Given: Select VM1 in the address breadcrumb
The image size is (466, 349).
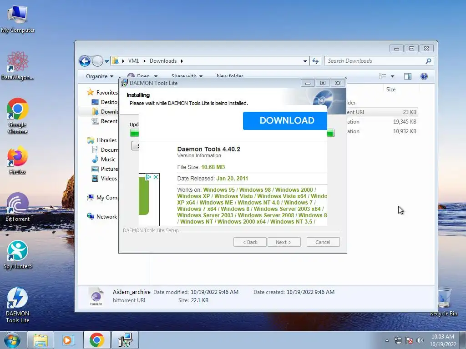Looking at the screenshot, I should pyautogui.click(x=133, y=61).
